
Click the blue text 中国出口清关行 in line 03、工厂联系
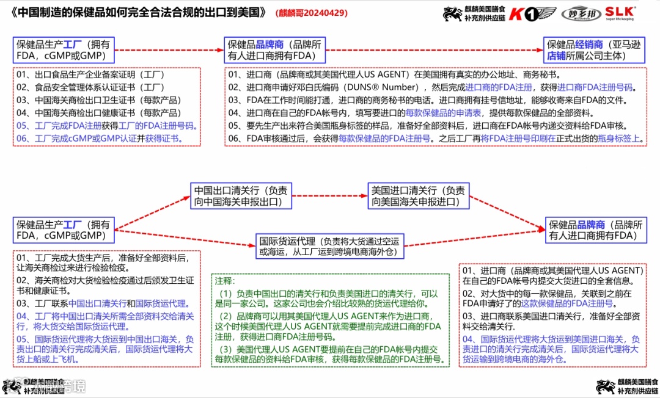(97, 303)
